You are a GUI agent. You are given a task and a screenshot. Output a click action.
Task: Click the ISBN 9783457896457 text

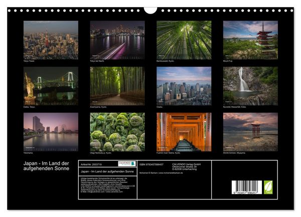(x=152, y=165)
